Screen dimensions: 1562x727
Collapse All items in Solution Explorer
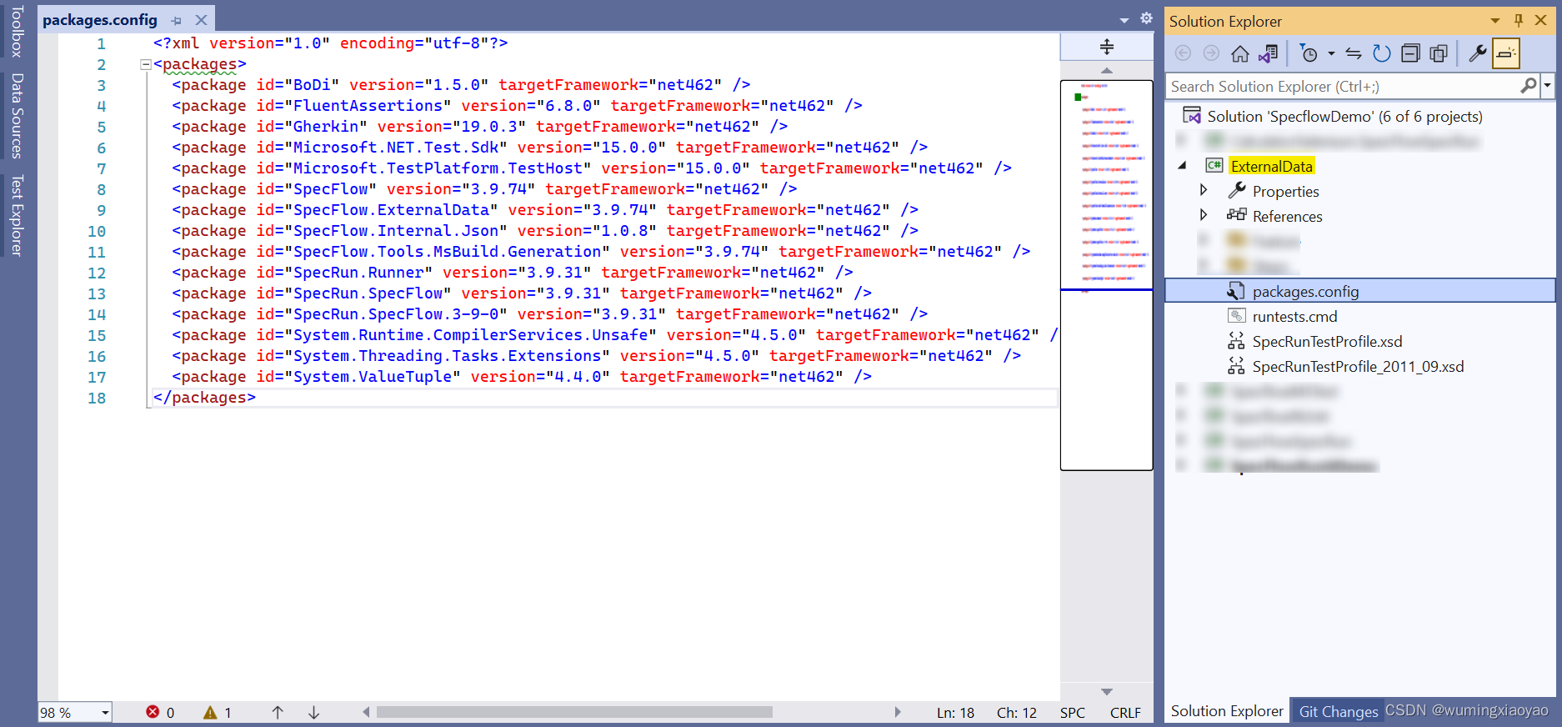click(x=1410, y=53)
